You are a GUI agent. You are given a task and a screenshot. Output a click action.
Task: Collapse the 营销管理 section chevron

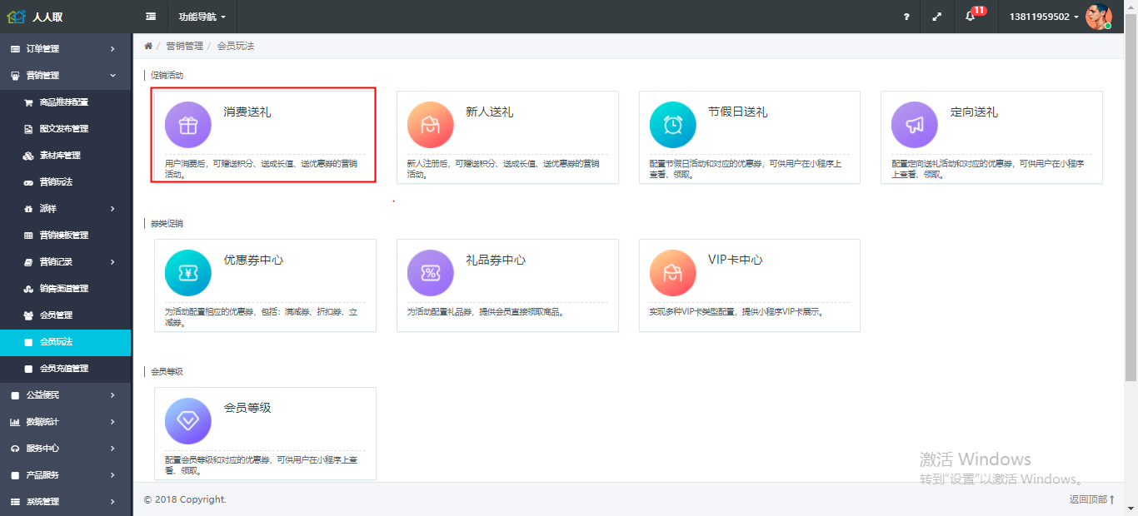(x=112, y=76)
